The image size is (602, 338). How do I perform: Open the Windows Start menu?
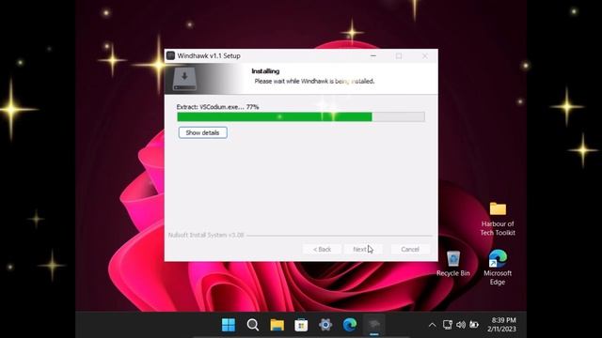(x=229, y=325)
